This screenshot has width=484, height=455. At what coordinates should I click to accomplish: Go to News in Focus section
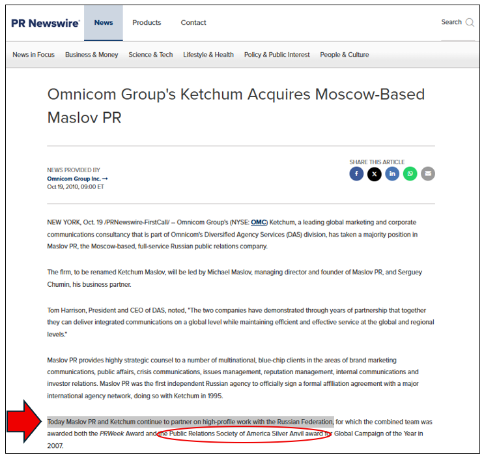click(34, 55)
